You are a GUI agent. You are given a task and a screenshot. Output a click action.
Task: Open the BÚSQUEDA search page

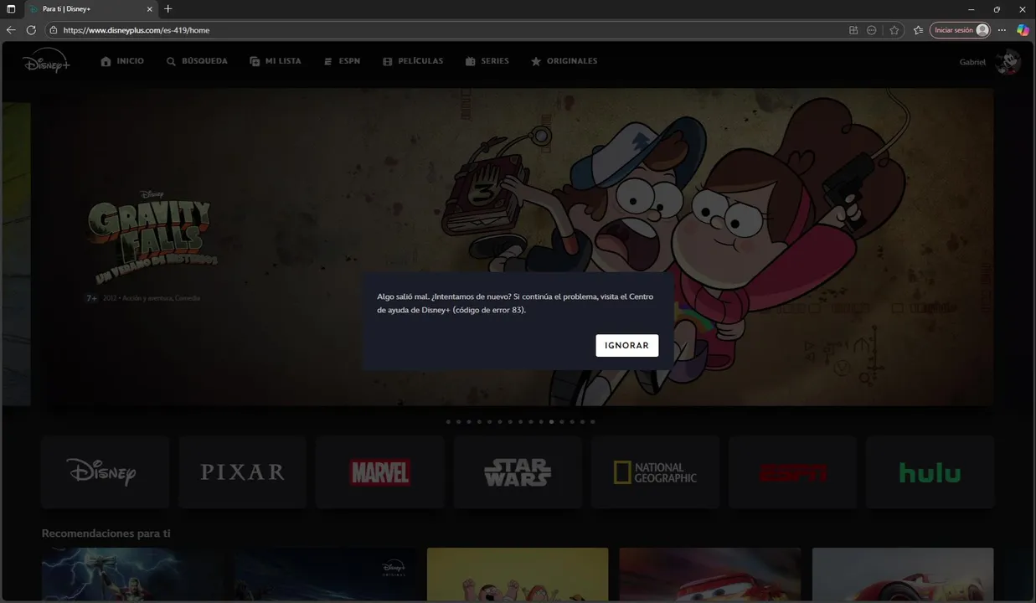pyautogui.click(x=197, y=61)
